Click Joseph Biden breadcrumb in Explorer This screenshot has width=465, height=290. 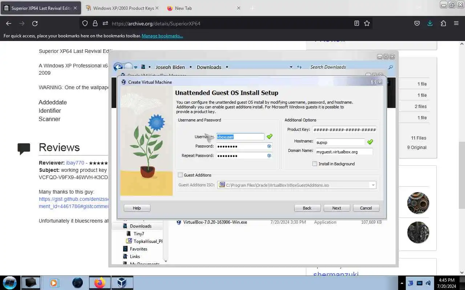point(170,67)
